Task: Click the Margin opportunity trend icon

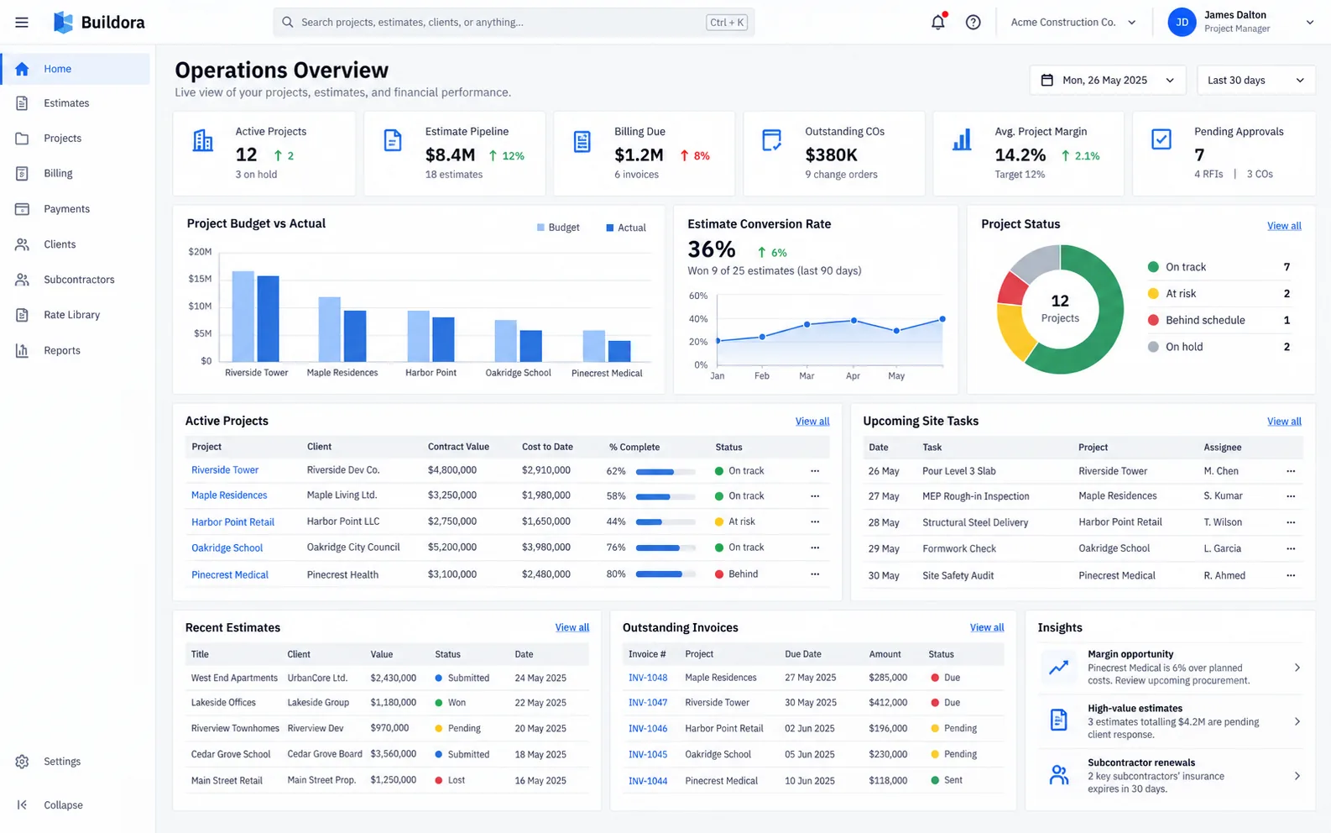Action: click(1059, 668)
